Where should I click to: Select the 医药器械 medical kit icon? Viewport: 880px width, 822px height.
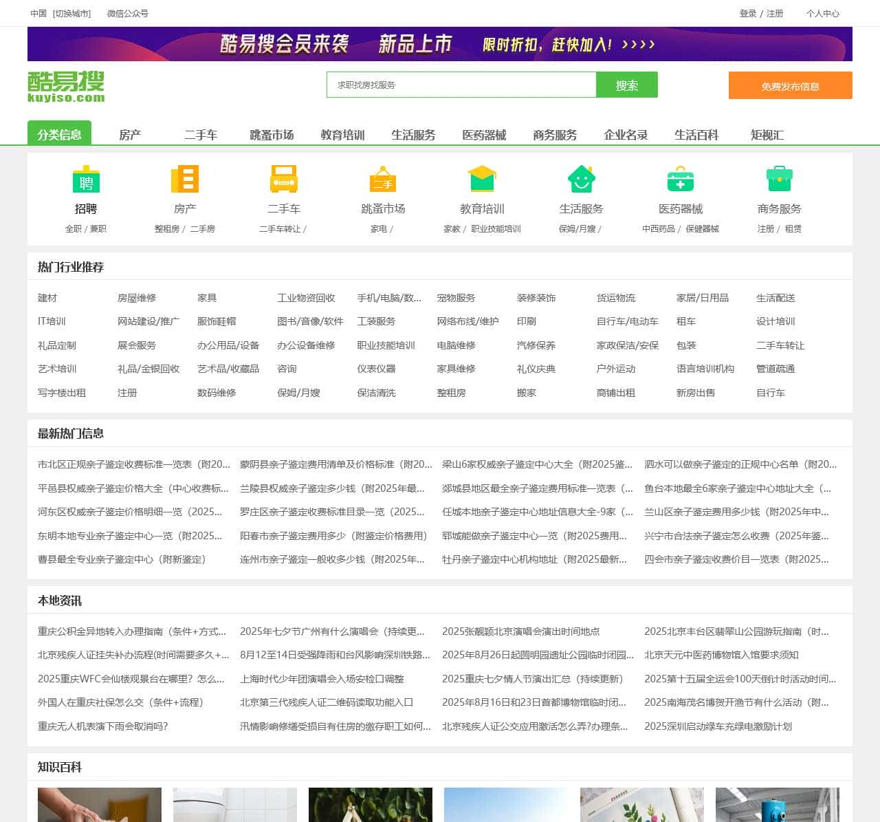coord(680,180)
